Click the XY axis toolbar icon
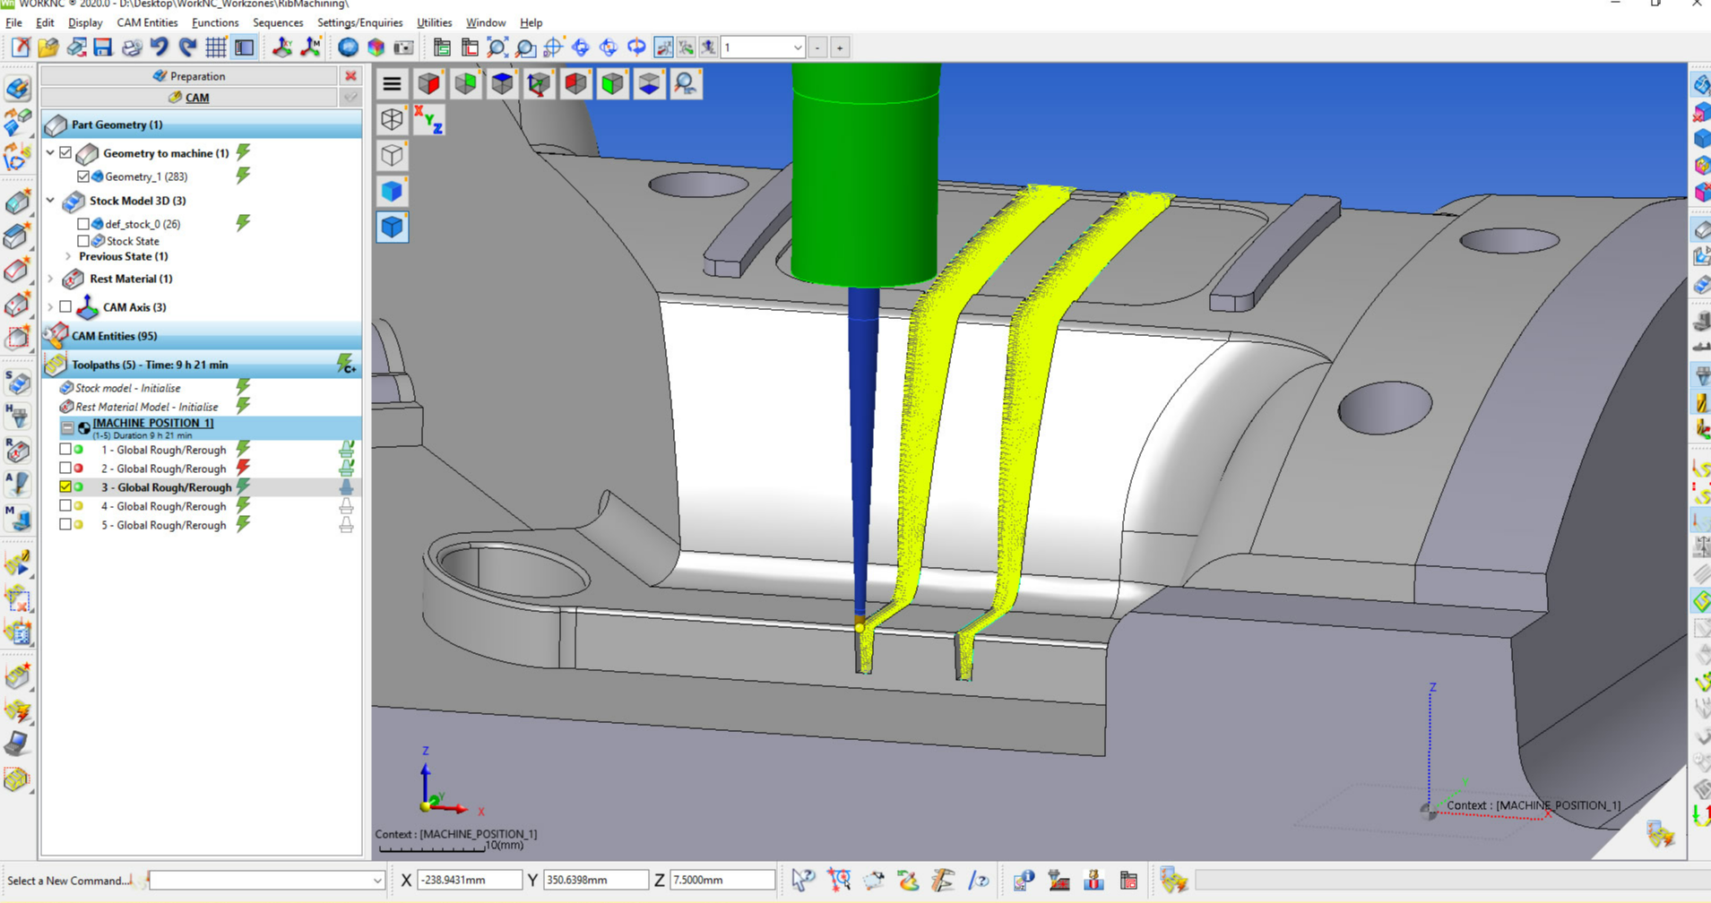This screenshot has width=1711, height=903. coord(282,47)
